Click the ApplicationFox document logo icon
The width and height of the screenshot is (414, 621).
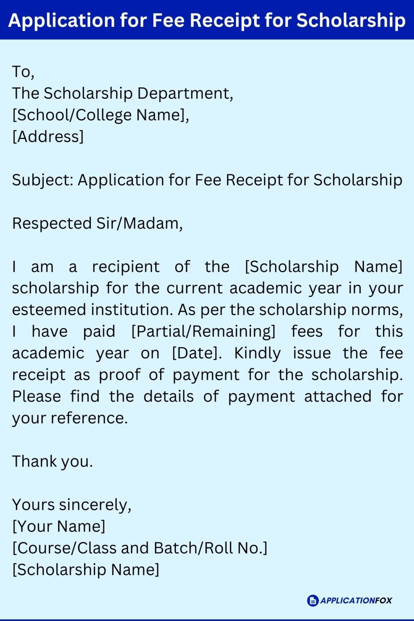click(313, 600)
